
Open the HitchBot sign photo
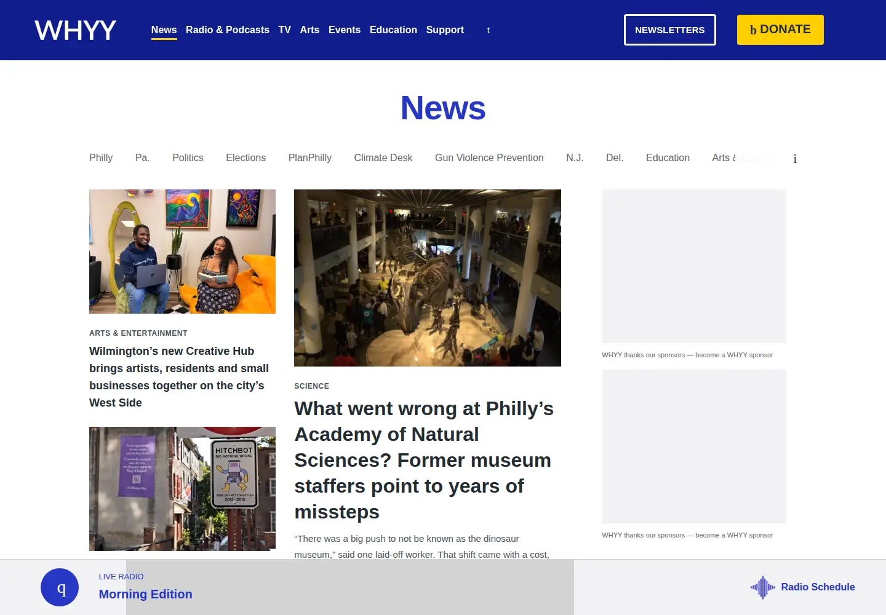[x=182, y=489]
